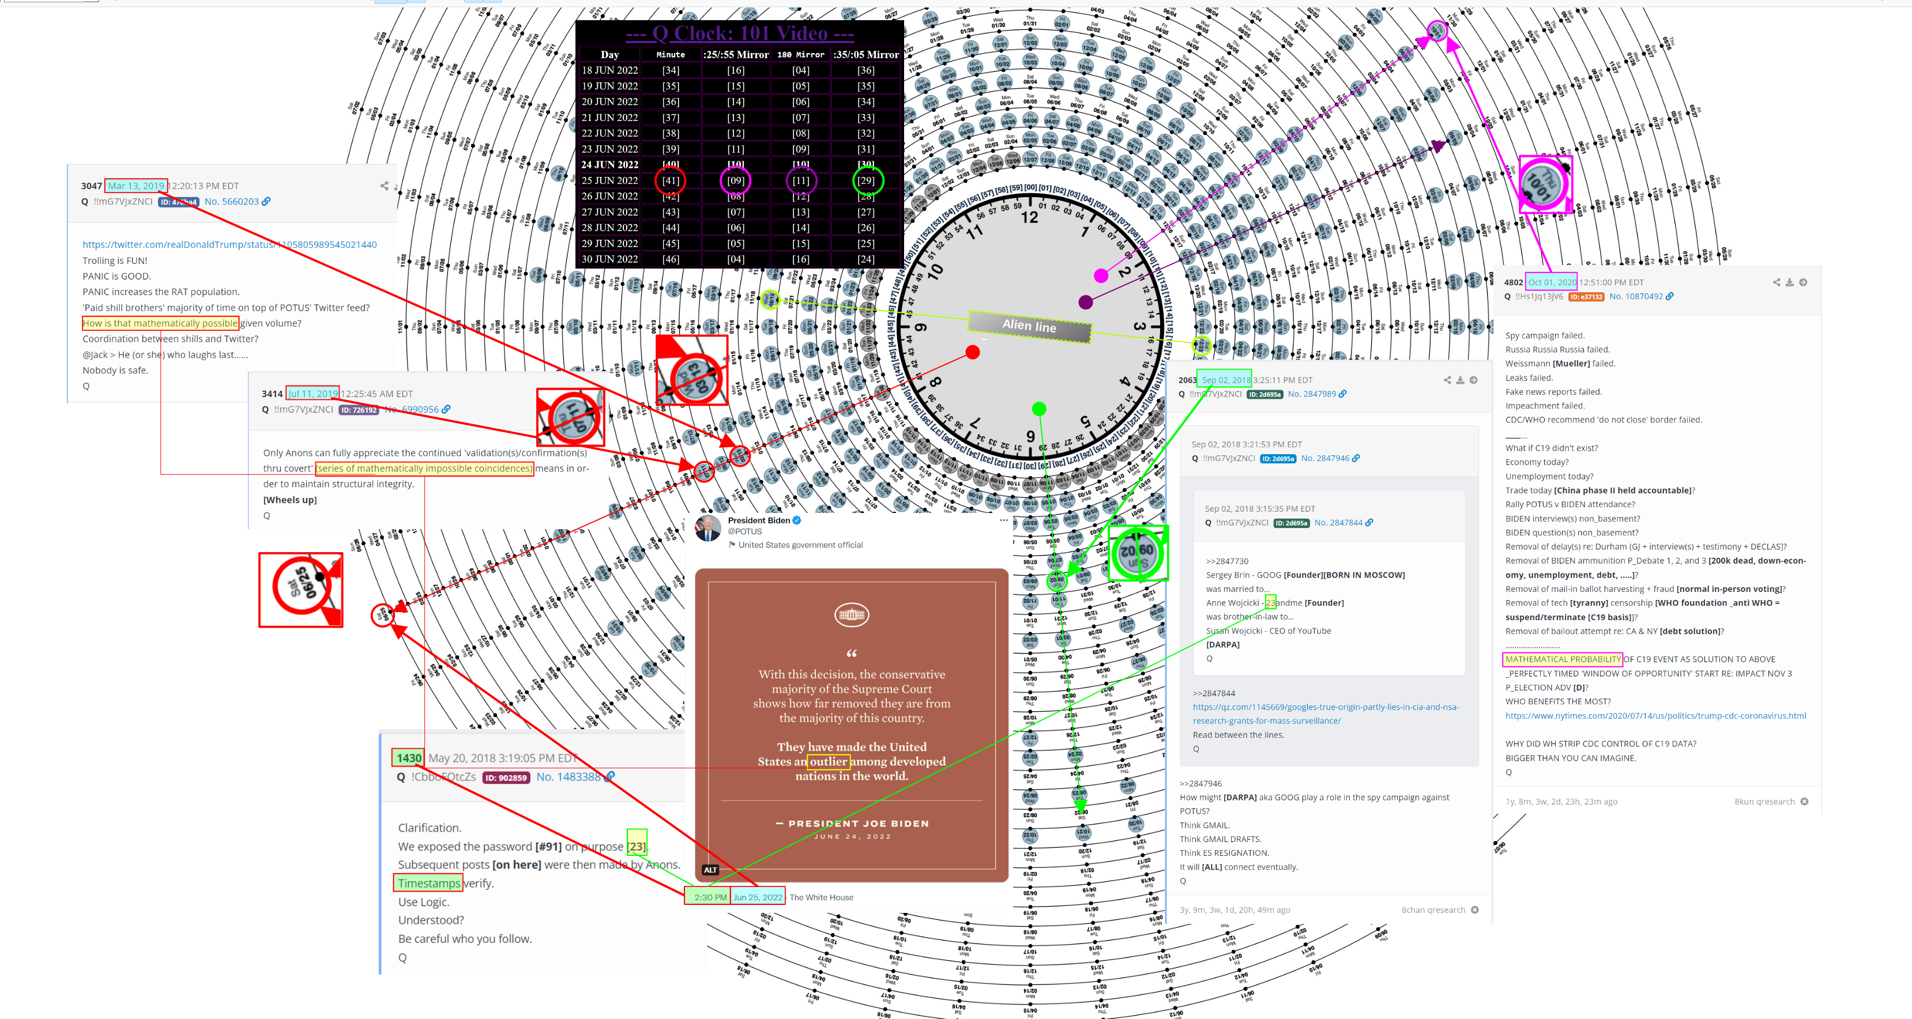Image resolution: width=1912 pixels, height=1019 pixels.
Task: Click the President Biden account name
Action: point(759,521)
